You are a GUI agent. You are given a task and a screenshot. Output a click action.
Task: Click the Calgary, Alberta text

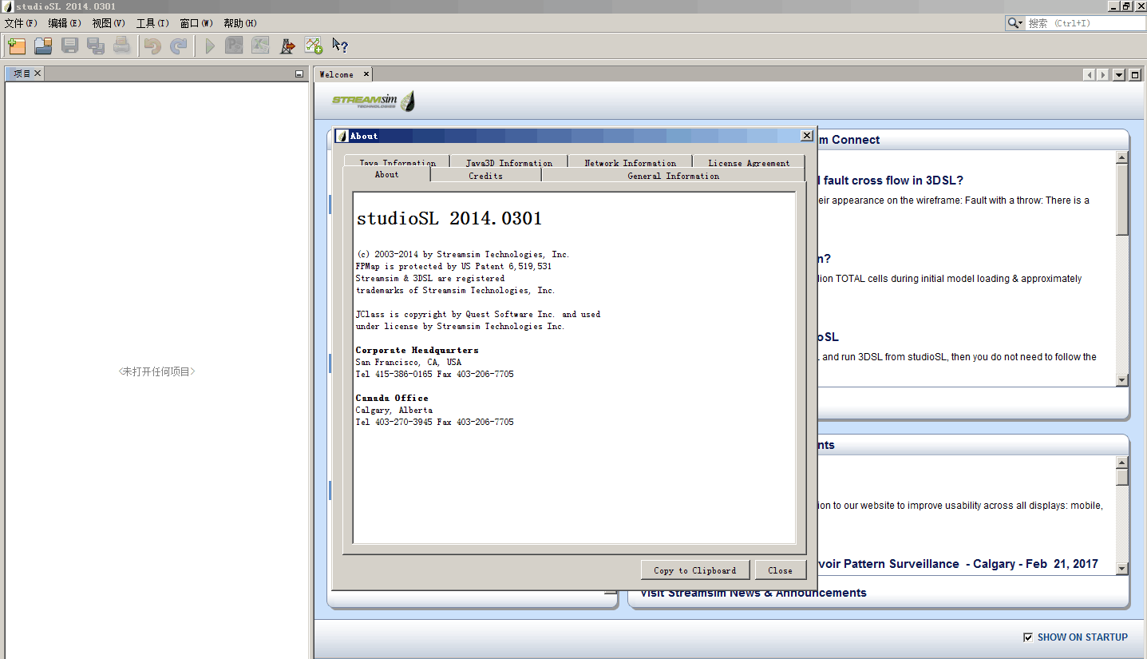pyautogui.click(x=394, y=410)
